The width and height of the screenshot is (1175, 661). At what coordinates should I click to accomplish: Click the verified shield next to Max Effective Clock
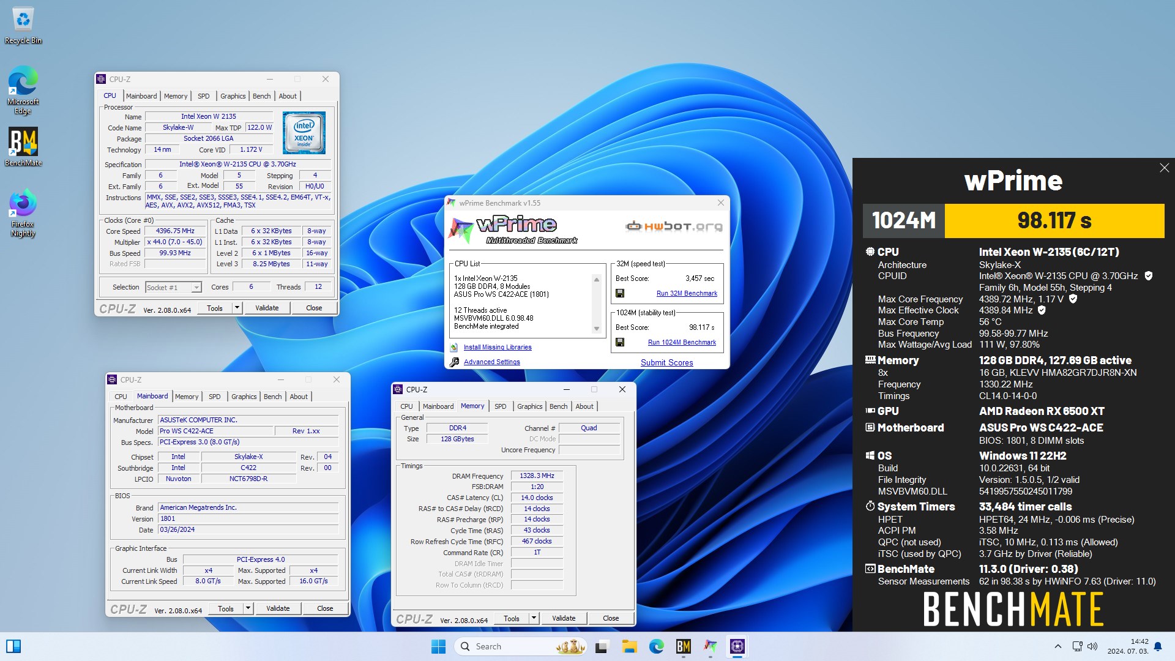(x=1042, y=310)
